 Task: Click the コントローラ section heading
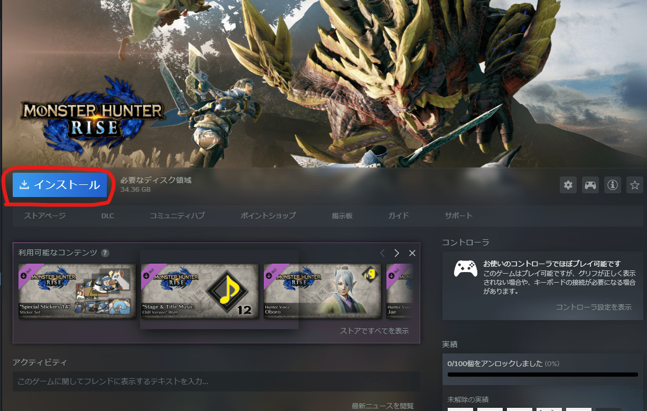click(466, 242)
